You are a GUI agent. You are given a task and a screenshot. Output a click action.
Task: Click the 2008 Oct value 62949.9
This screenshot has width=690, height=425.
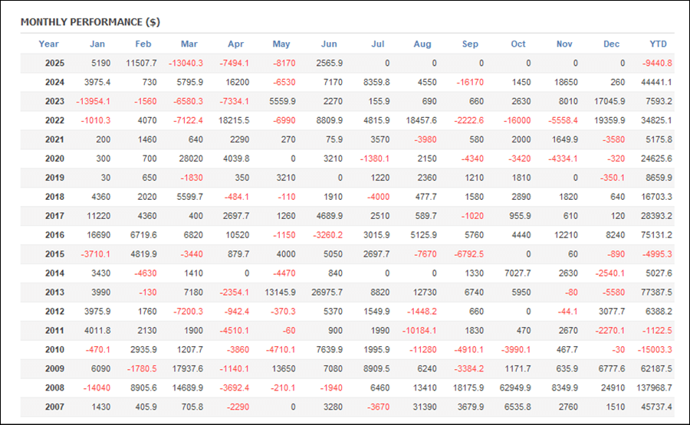[x=515, y=388]
